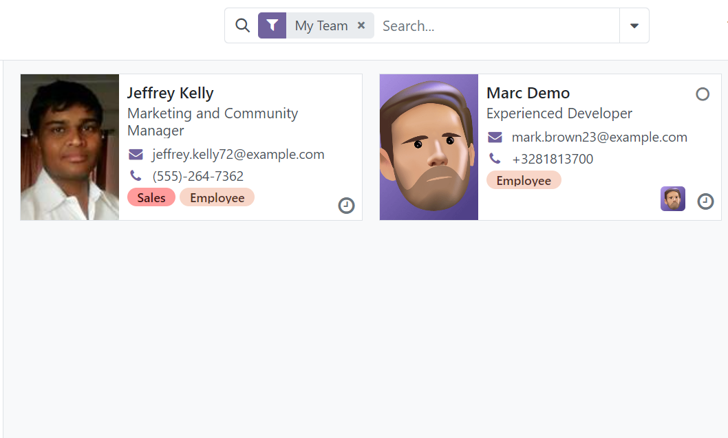Open Marc Demo's activity clock icon
Viewport: 728px width, 438px height.
point(705,201)
